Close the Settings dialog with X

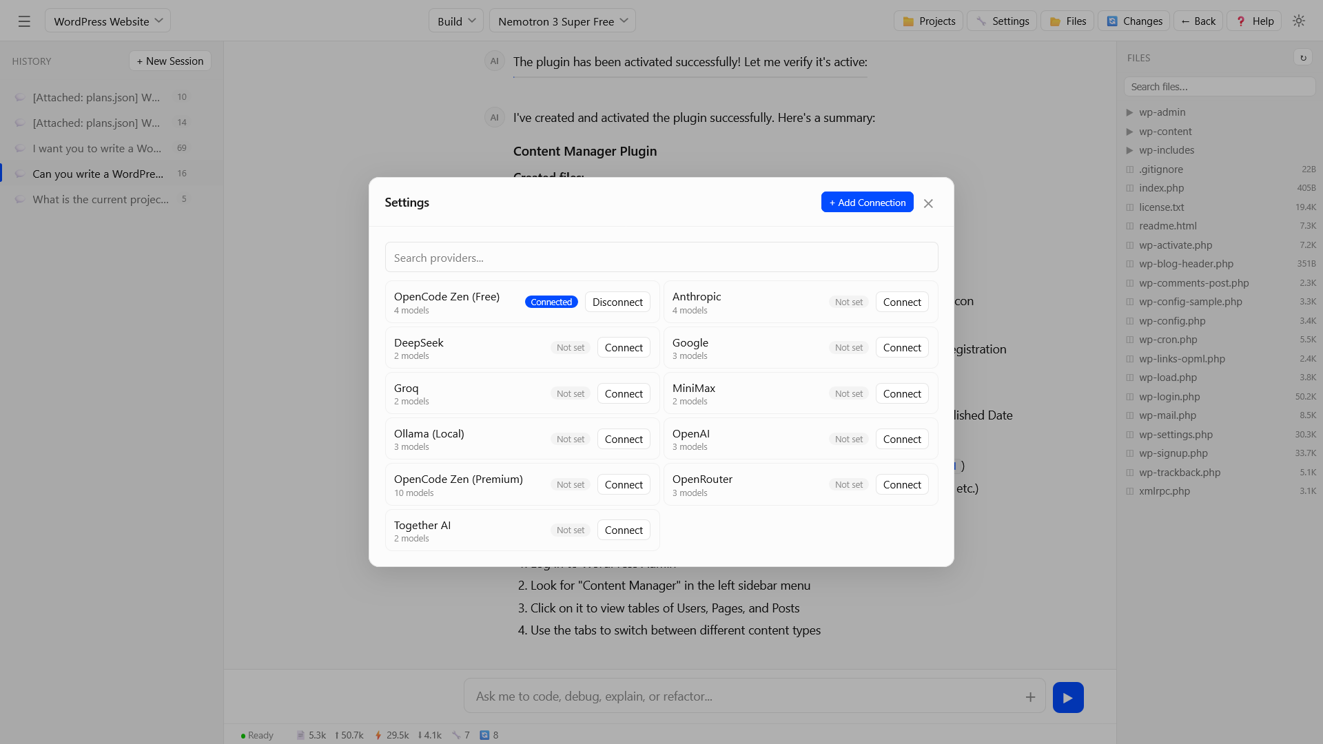pos(928,203)
